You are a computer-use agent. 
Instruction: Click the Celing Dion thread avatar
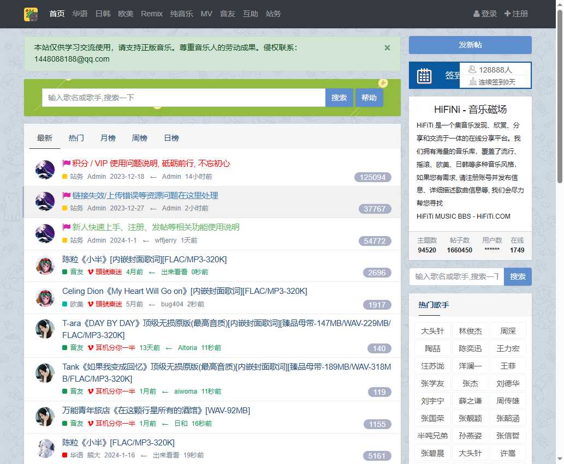pyautogui.click(x=45, y=297)
